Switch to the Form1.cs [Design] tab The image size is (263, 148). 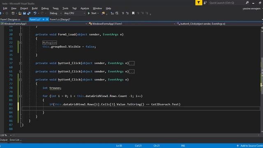[60, 19]
